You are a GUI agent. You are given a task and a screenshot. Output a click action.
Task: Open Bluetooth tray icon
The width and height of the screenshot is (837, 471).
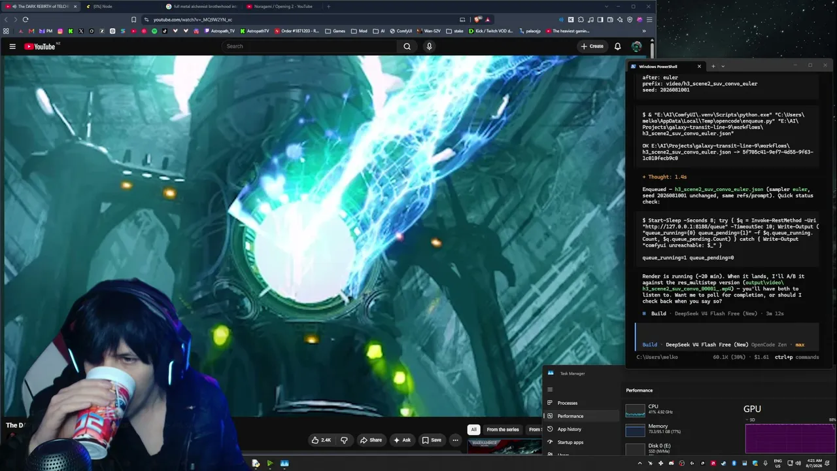(734, 463)
